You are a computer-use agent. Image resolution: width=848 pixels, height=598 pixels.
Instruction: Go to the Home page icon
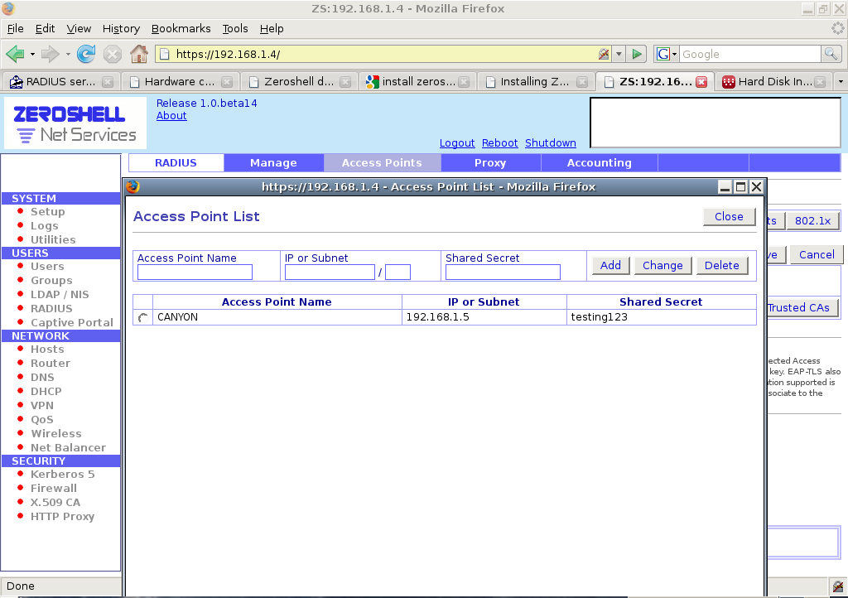tap(139, 54)
